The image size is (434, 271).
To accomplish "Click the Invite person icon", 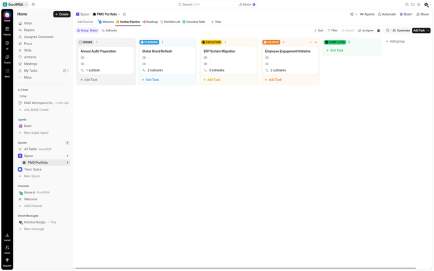I will tap(7, 249).
